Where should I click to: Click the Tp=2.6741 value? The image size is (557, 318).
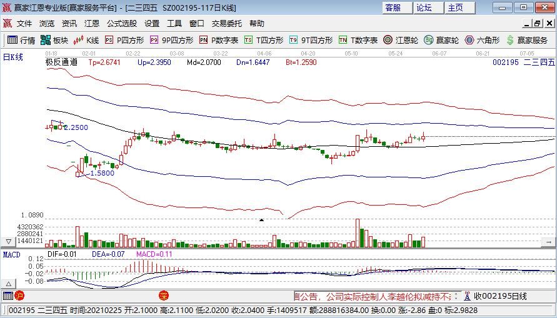(x=104, y=62)
